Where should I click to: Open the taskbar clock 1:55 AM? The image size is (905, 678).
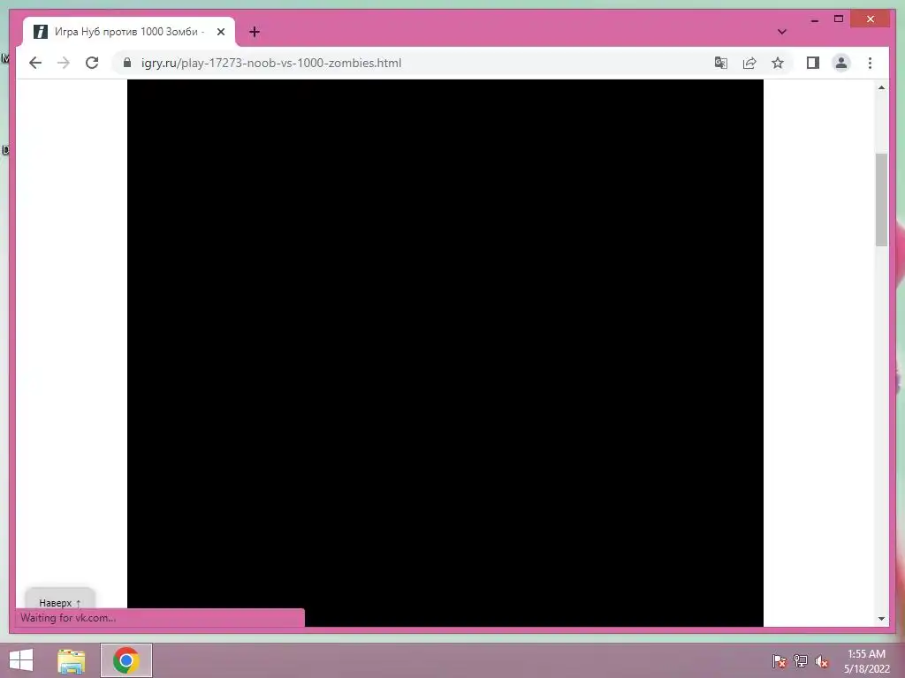coord(866,661)
